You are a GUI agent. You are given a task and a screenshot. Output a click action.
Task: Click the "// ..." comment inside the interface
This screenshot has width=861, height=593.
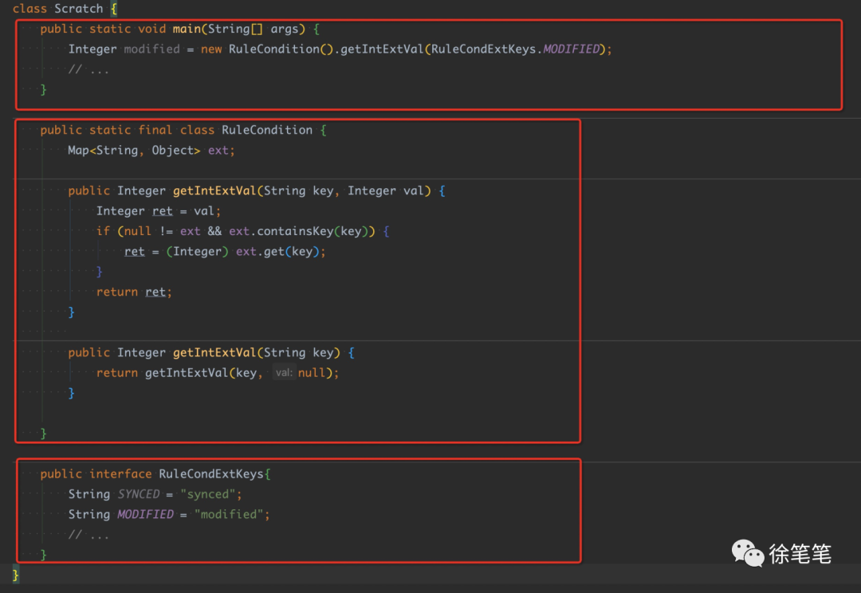coord(88,535)
